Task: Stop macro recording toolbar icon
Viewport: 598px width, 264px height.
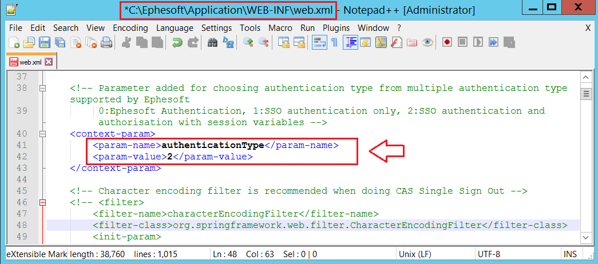Action: [x=462, y=42]
